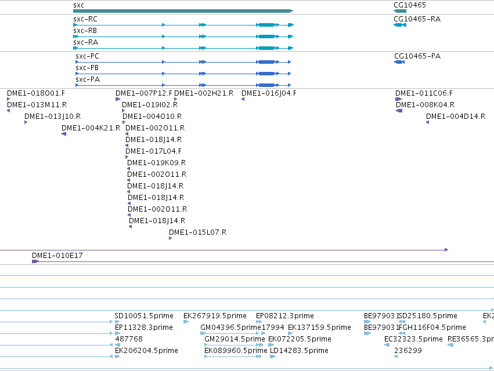The height and width of the screenshot is (371, 494).
Task: Open the EK267919.5prime EST
Action: (x=186, y=322)
